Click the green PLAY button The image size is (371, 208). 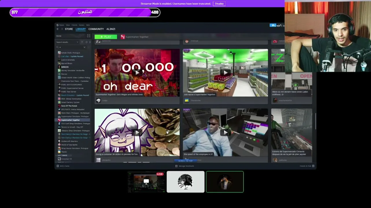tap(106, 37)
